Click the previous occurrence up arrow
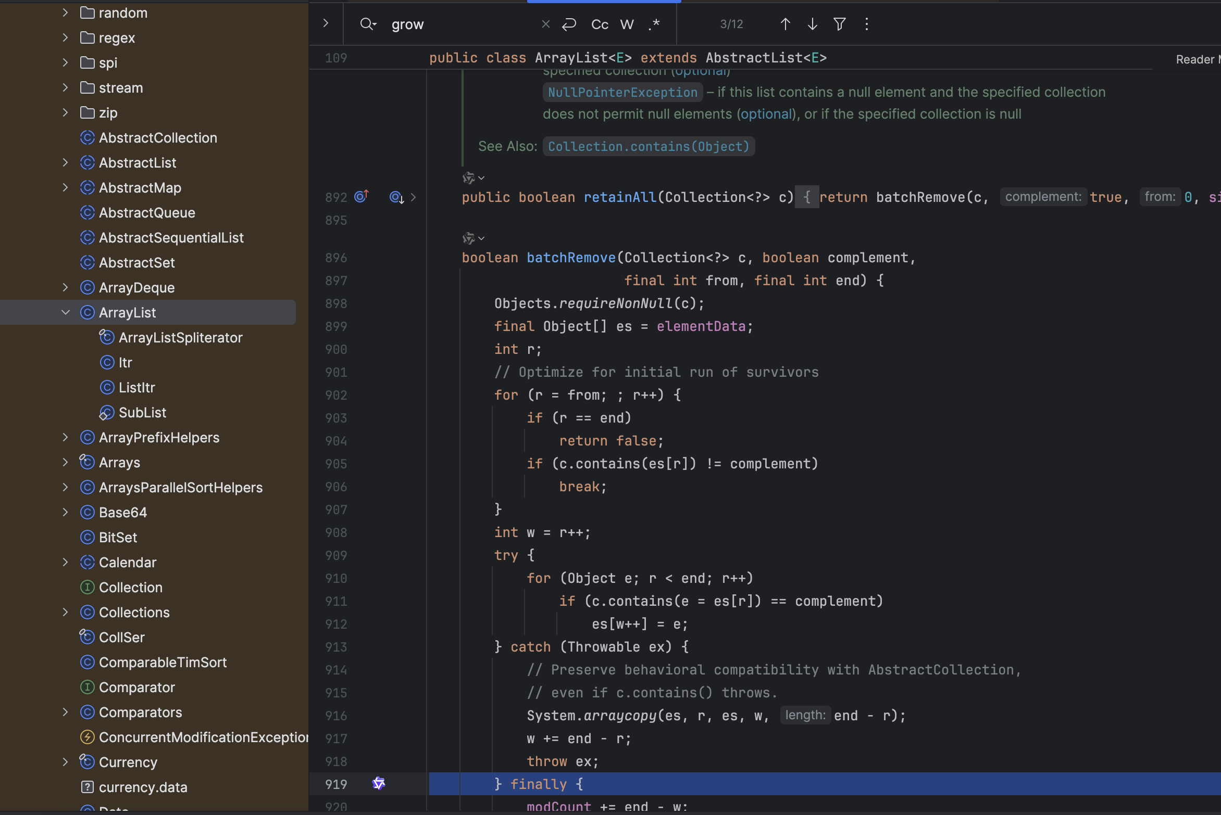 pos(785,24)
